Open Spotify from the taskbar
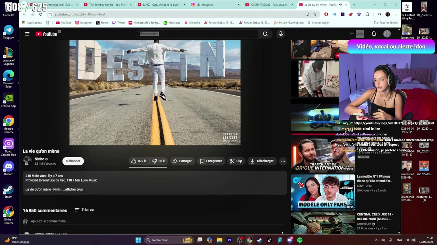437x245 pixels. (x=299, y=240)
